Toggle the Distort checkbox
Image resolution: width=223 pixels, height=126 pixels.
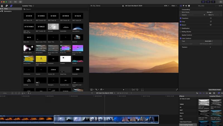181,25
